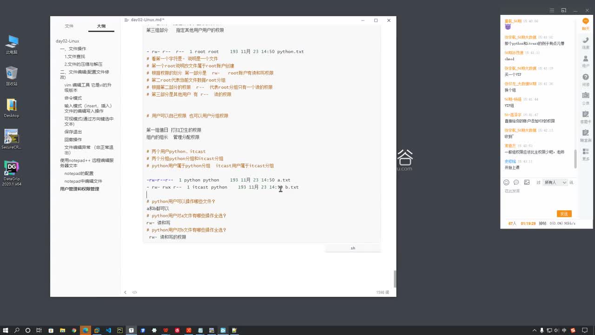Jump to 一、文件操作 heading in outline
This screenshot has width=595, height=335.
coord(73,48)
